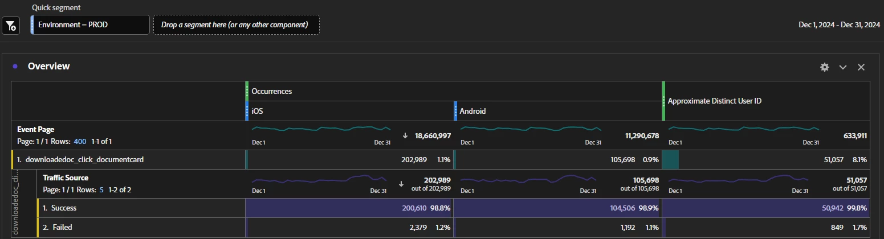
Task: Click the iOS Event Page sparkline
Action: (x=321, y=129)
